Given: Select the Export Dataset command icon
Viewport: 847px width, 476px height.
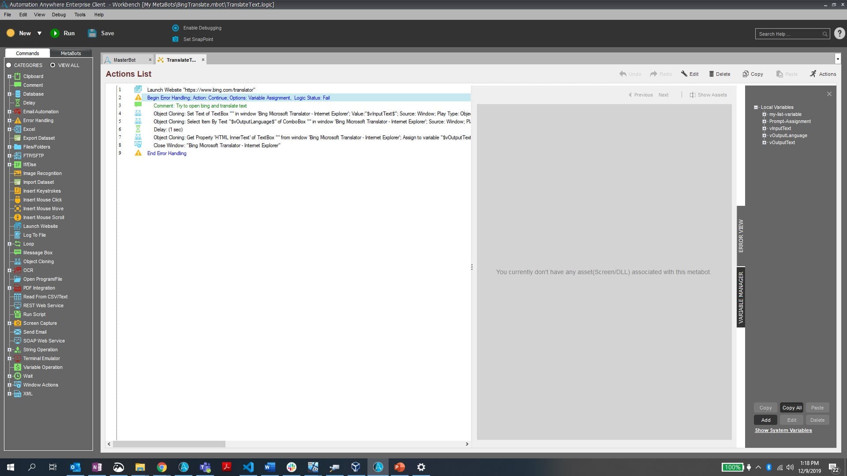Looking at the screenshot, I should pos(18,138).
